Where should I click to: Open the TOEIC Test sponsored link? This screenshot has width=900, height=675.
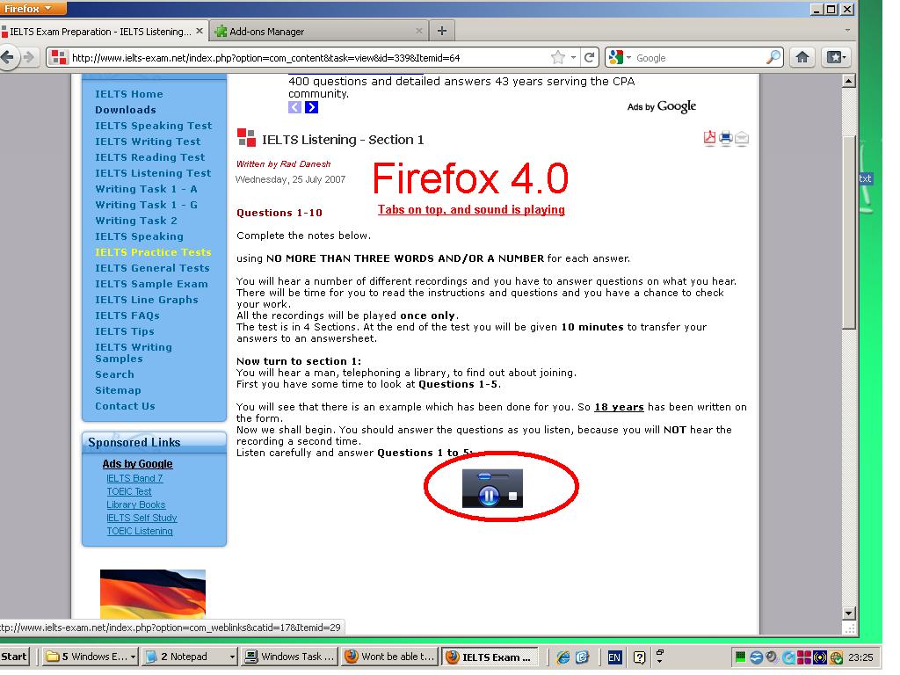tap(129, 491)
